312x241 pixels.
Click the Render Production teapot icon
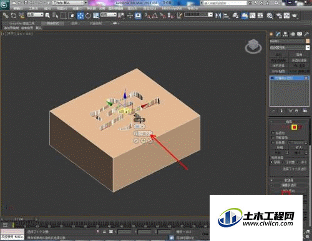295,16
